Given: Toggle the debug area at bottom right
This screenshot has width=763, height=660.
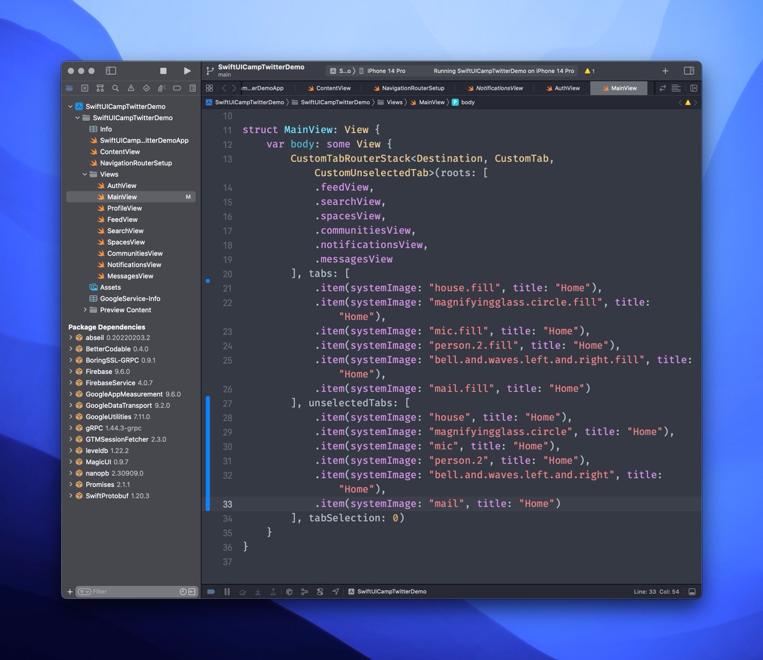Looking at the screenshot, I should coord(692,592).
